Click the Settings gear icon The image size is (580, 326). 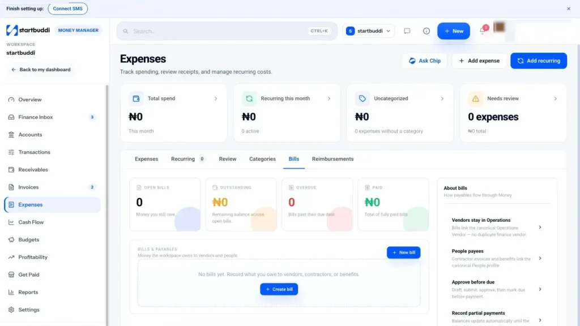tap(11, 310)
